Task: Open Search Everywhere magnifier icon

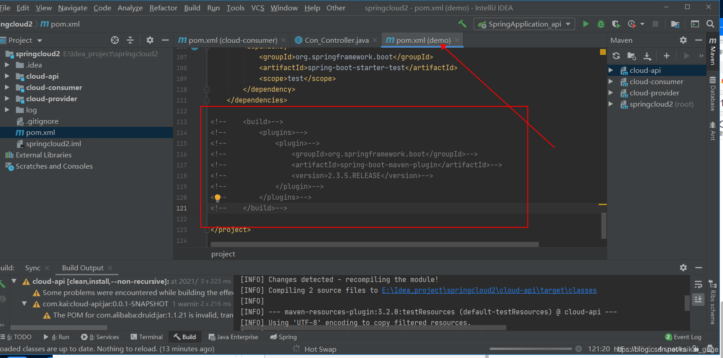Action: coord(710,24)
